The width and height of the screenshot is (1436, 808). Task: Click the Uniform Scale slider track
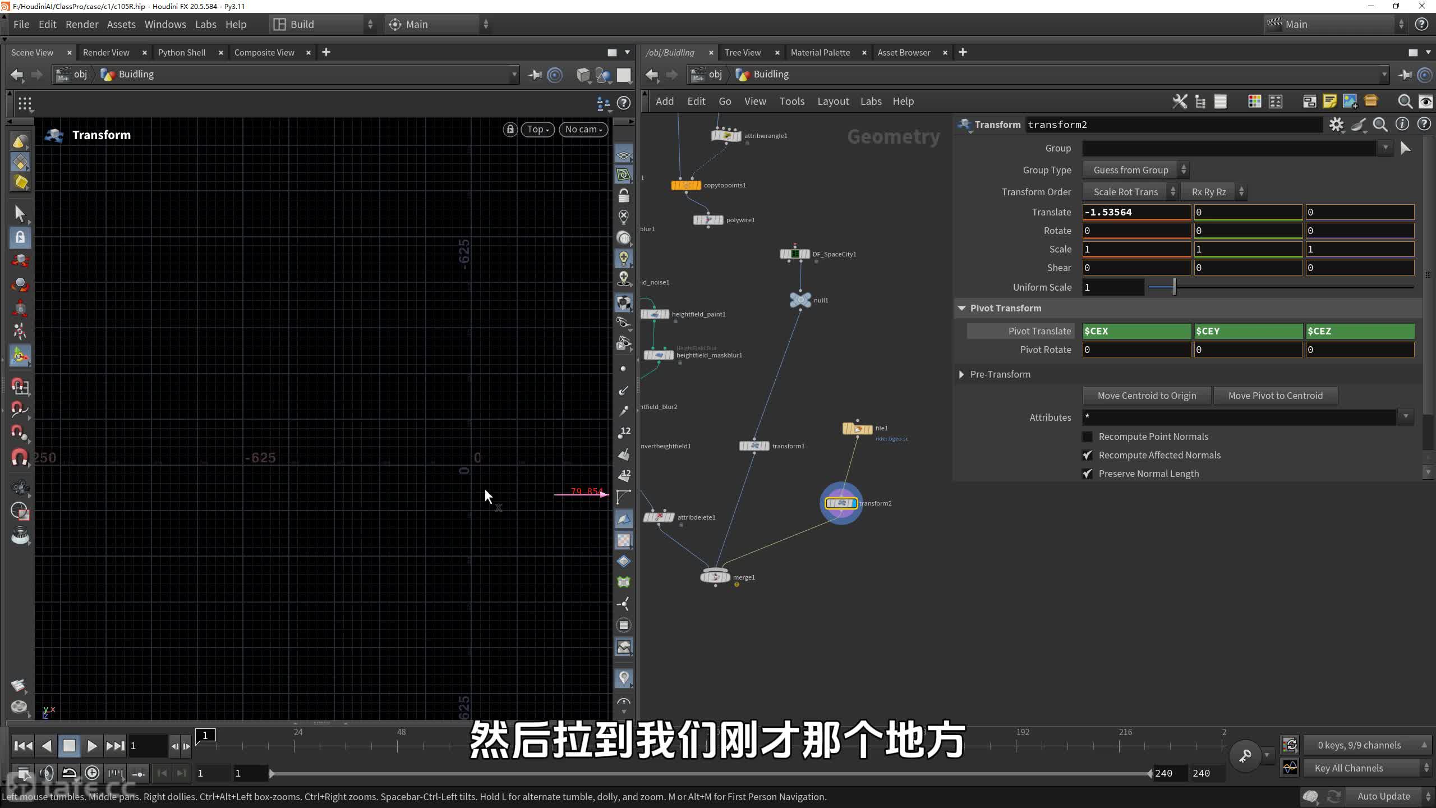(x=1290, y=287)
